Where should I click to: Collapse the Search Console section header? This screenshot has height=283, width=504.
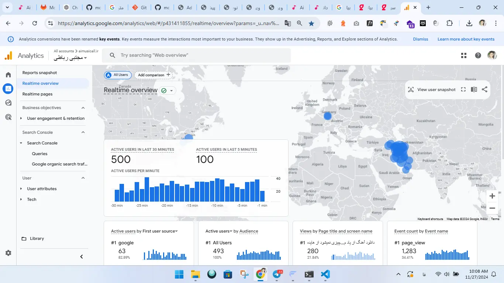(x=83, y=132)
